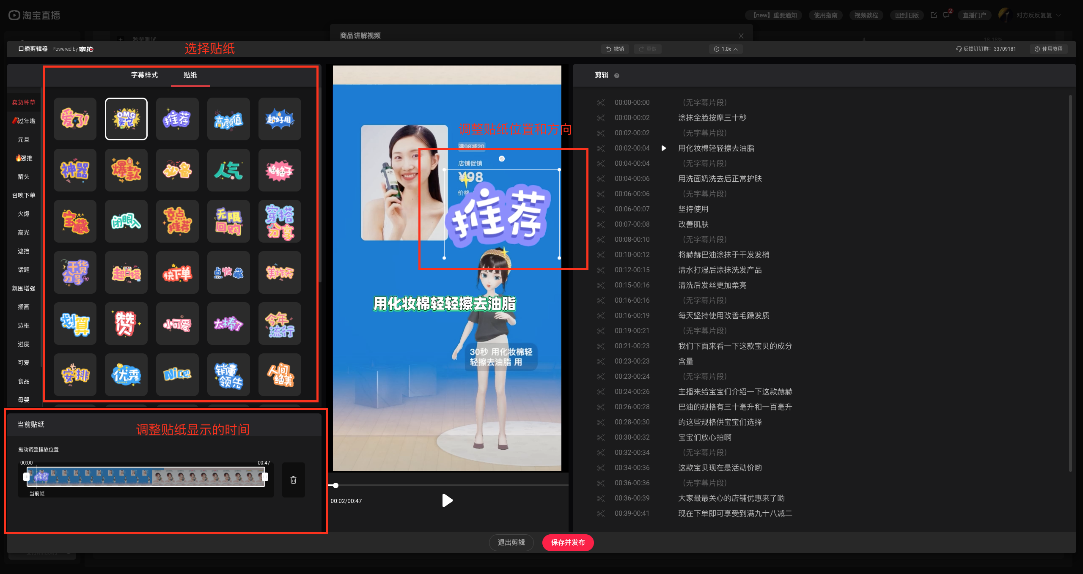The width and height of the screenshot is (1083, 574).
Task: Play the video preview
Action: click(x=447, y=500)
